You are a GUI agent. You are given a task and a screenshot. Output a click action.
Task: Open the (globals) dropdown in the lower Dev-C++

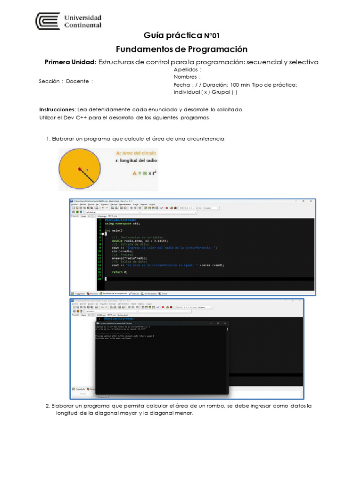112,311
